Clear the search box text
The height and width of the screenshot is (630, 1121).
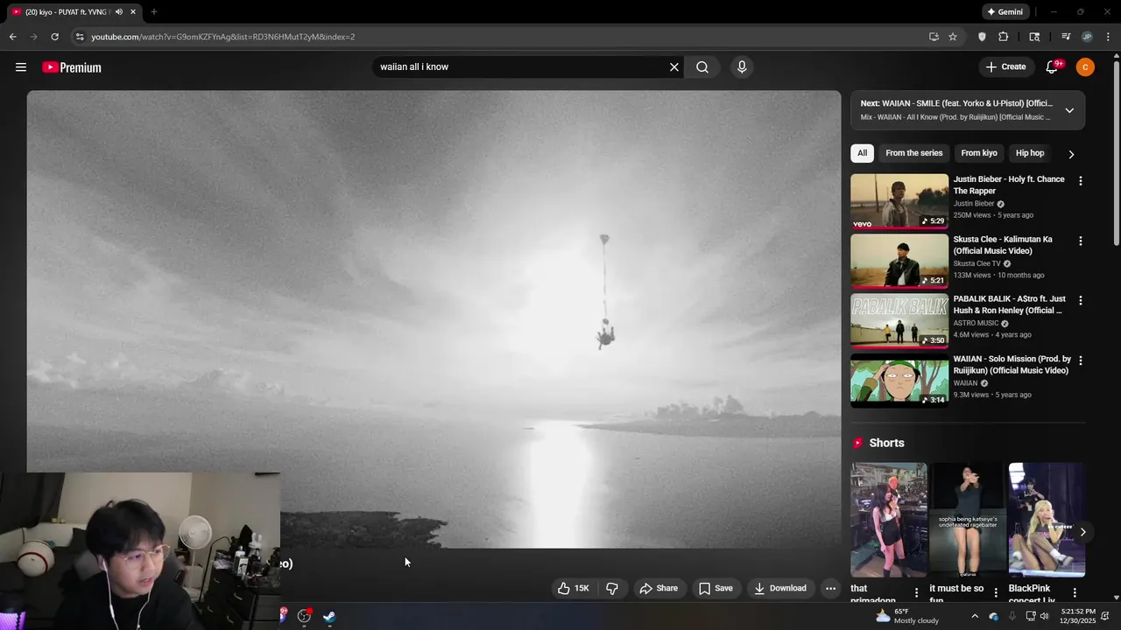(x=674, y=67)
